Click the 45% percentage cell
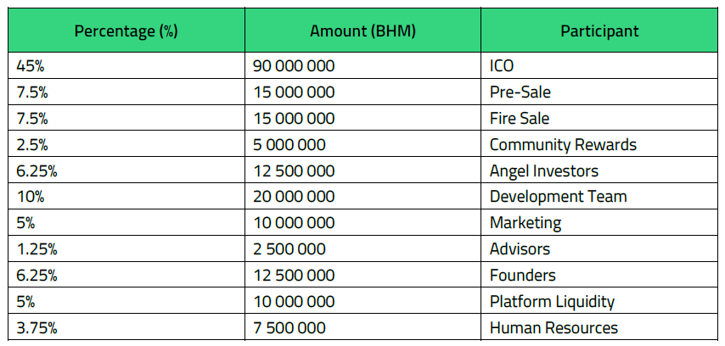 point(31,65)
